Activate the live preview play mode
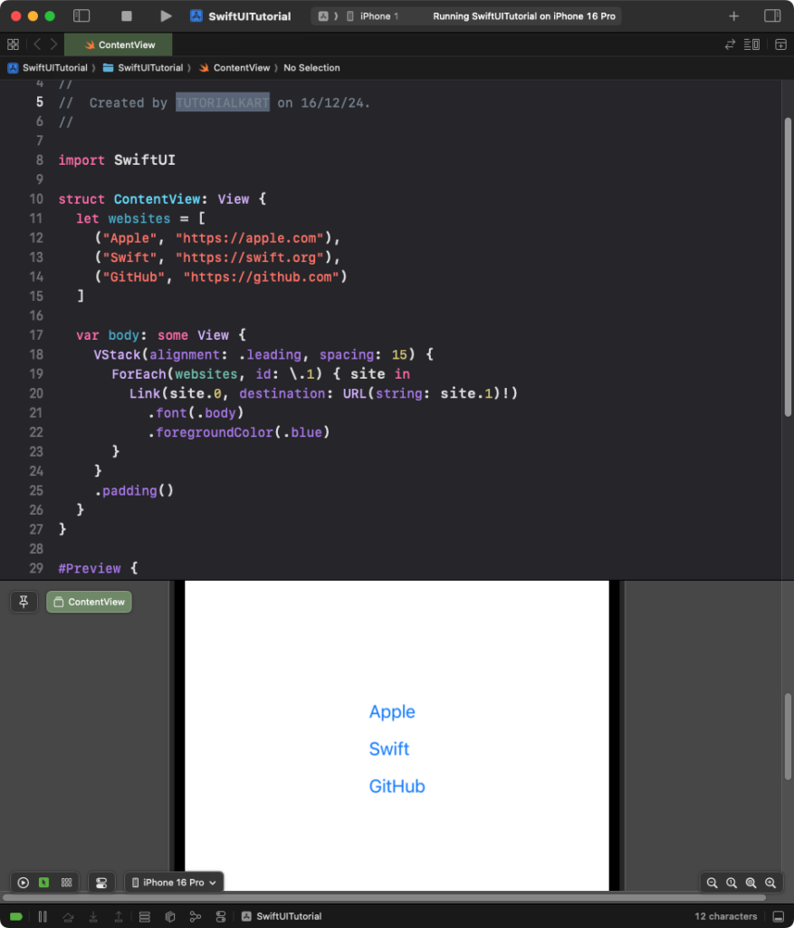This screenshot has width=794, height=928. (x=23, y=882)
